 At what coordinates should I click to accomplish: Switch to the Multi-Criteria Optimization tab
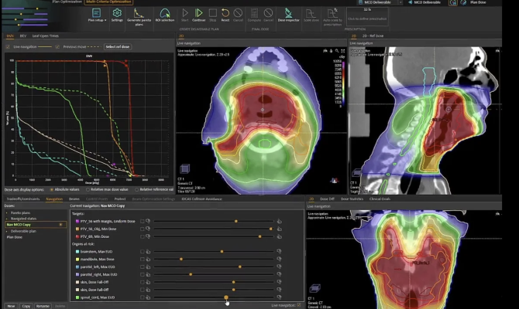108,2
